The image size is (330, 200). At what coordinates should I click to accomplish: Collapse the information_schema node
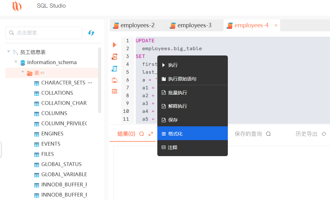point(16,61)
